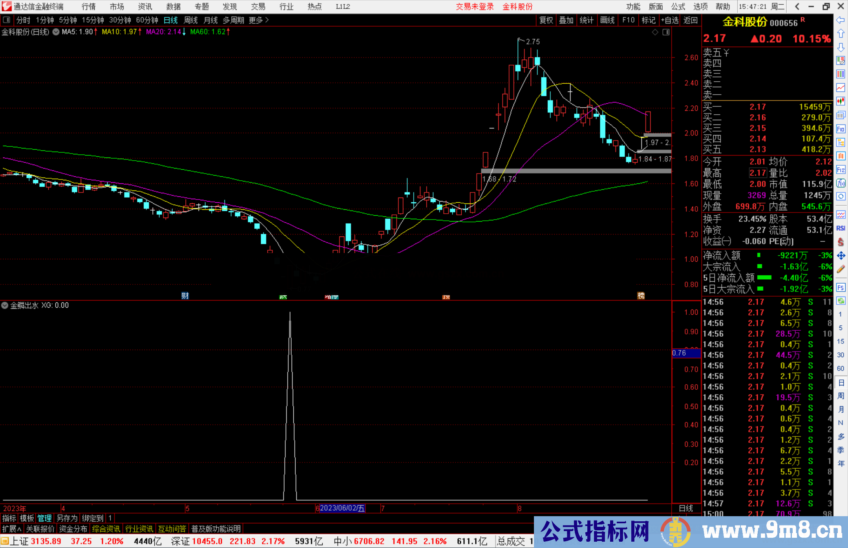This screenshot has height=548, width=848.
Task: Expand the 更多 periods chevron
Action: (267, 20)
